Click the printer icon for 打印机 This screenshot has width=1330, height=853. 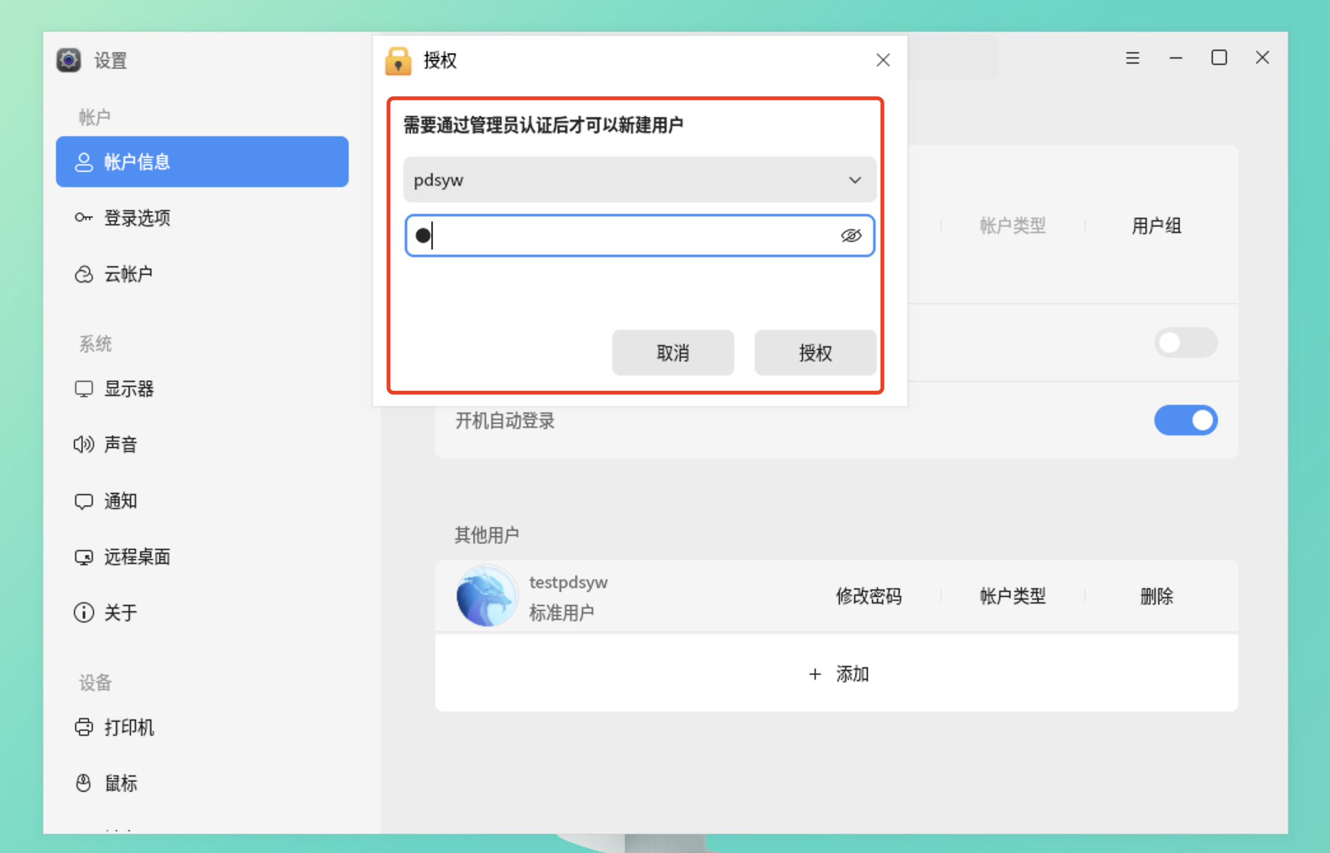[x=83, y=727]
